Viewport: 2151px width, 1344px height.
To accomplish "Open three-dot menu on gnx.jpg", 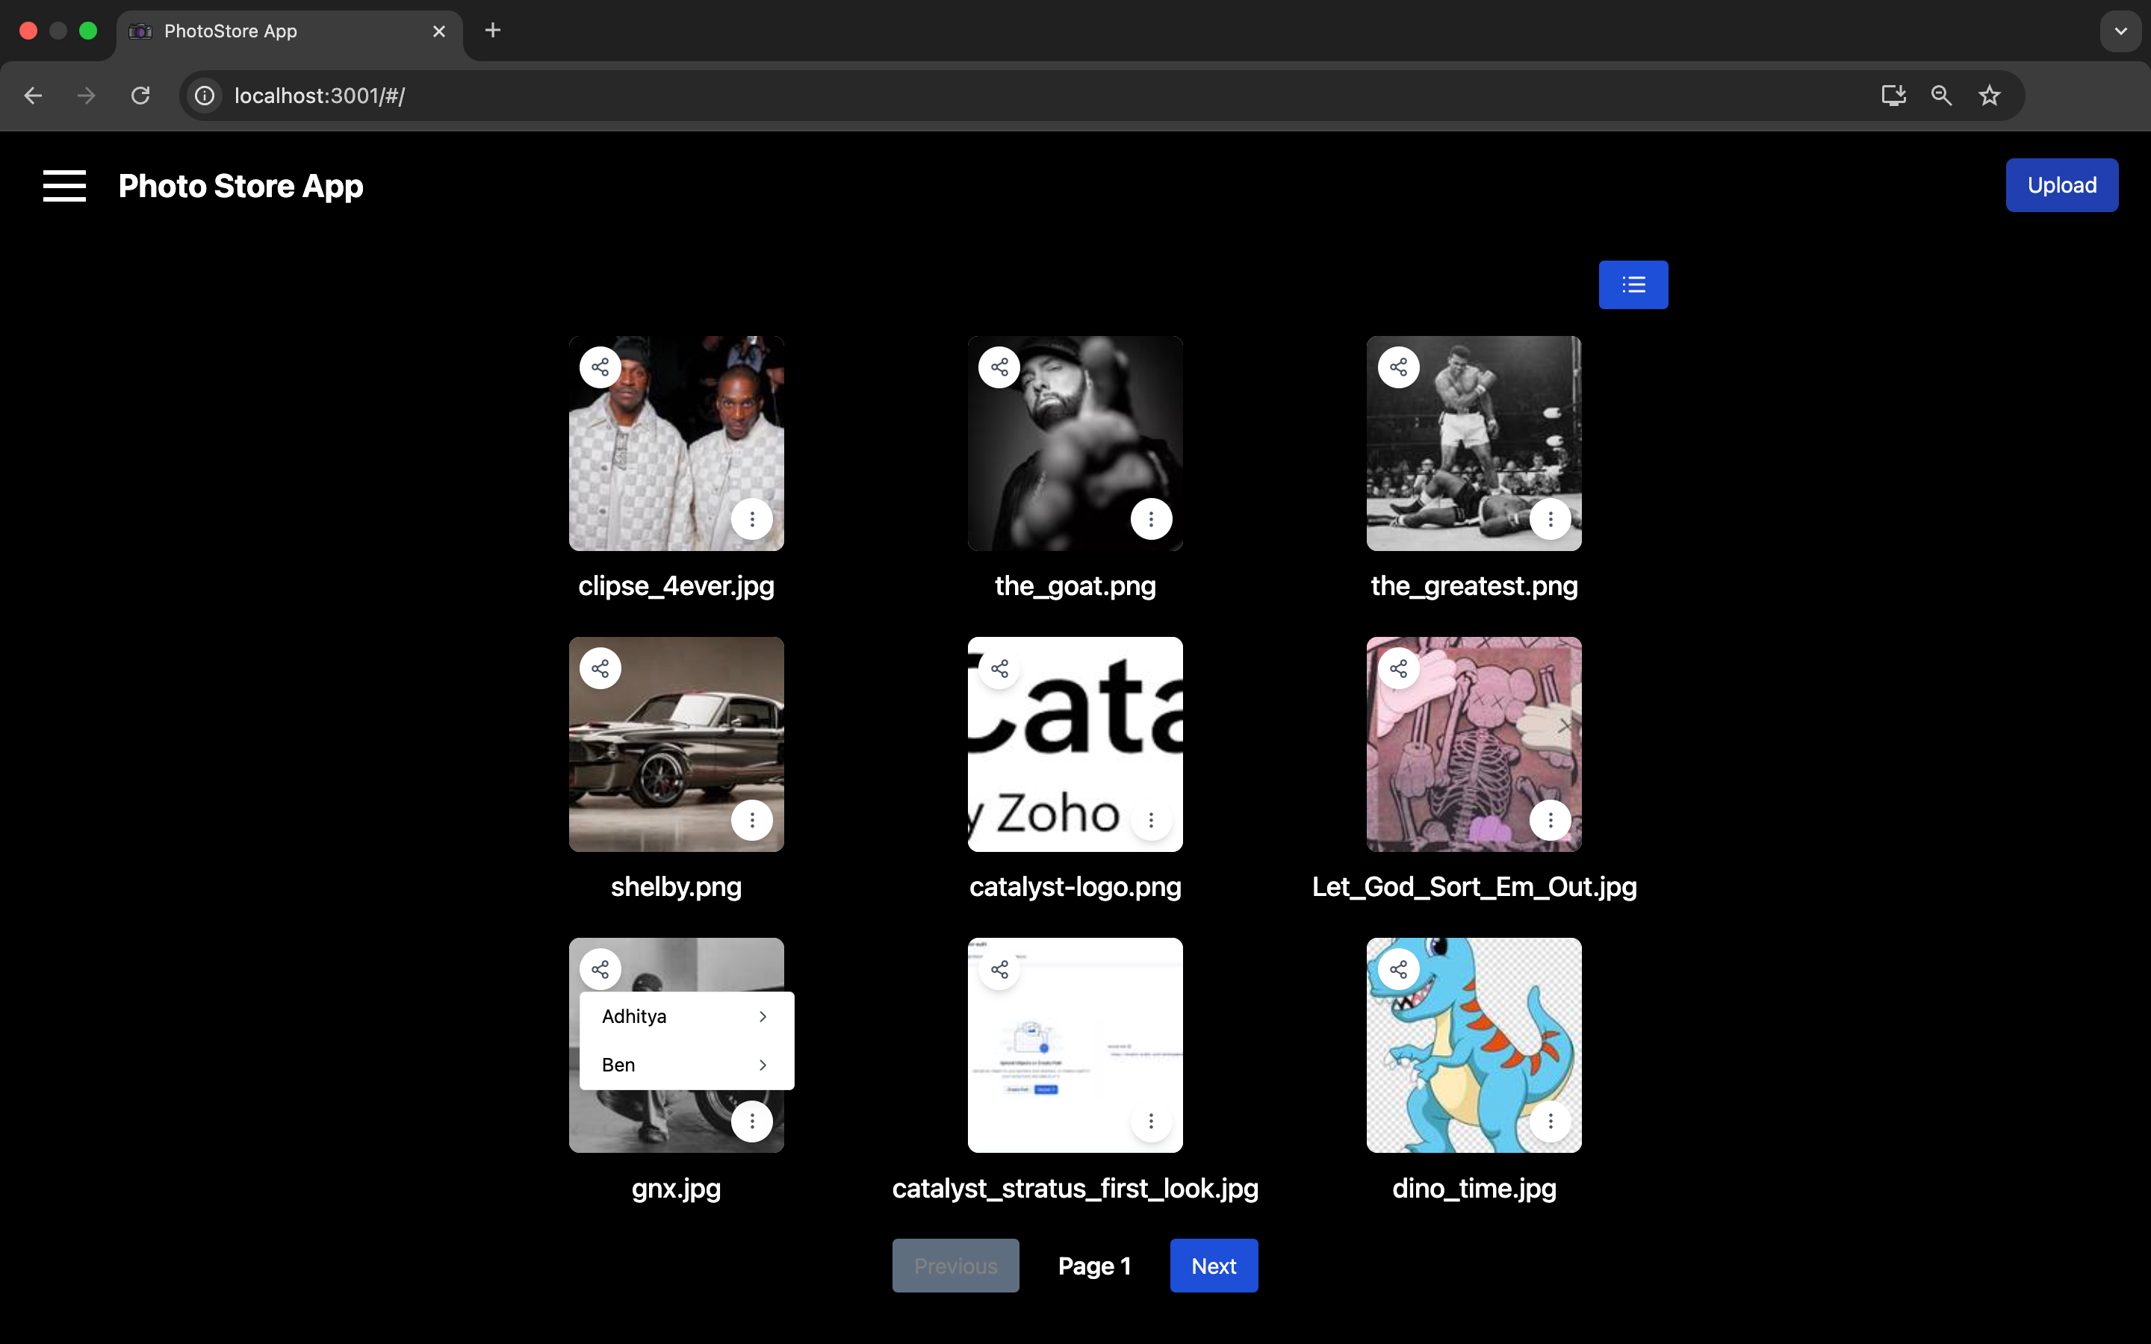I will pos(752,1121).
